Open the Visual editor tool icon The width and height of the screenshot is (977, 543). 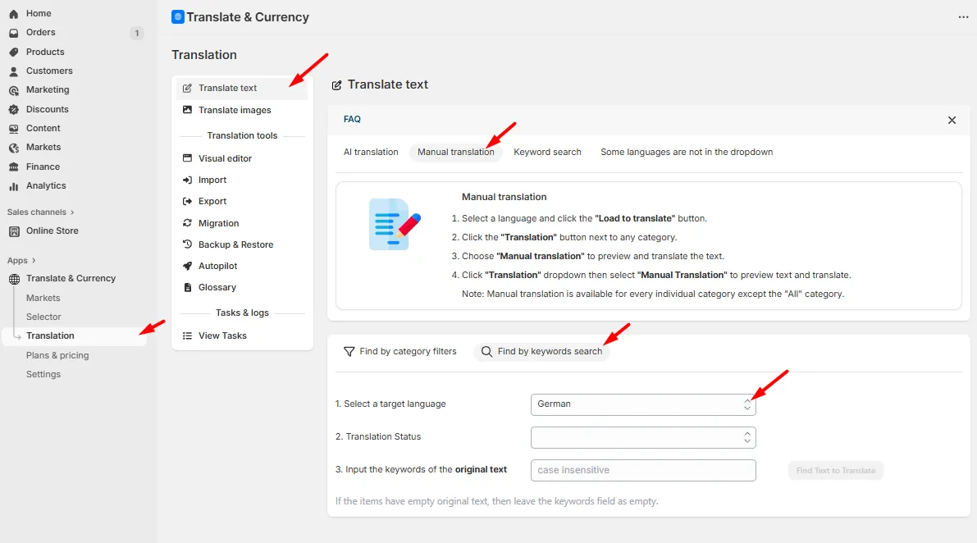pos(187,158)
